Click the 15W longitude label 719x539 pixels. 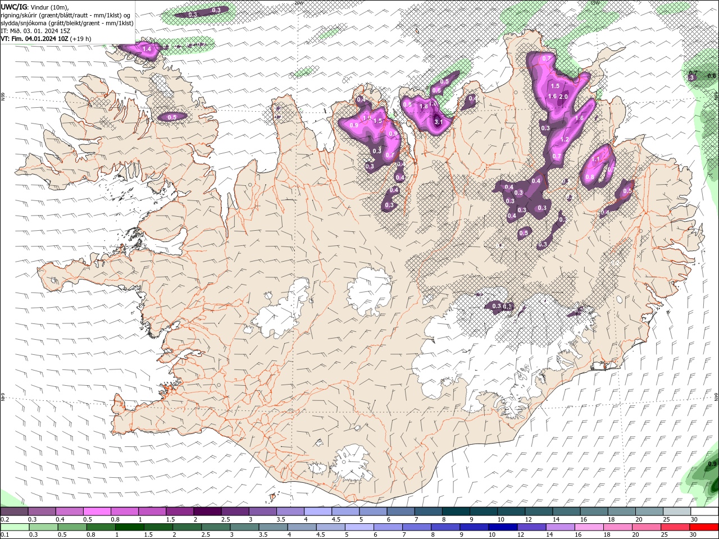click(595, 3)
